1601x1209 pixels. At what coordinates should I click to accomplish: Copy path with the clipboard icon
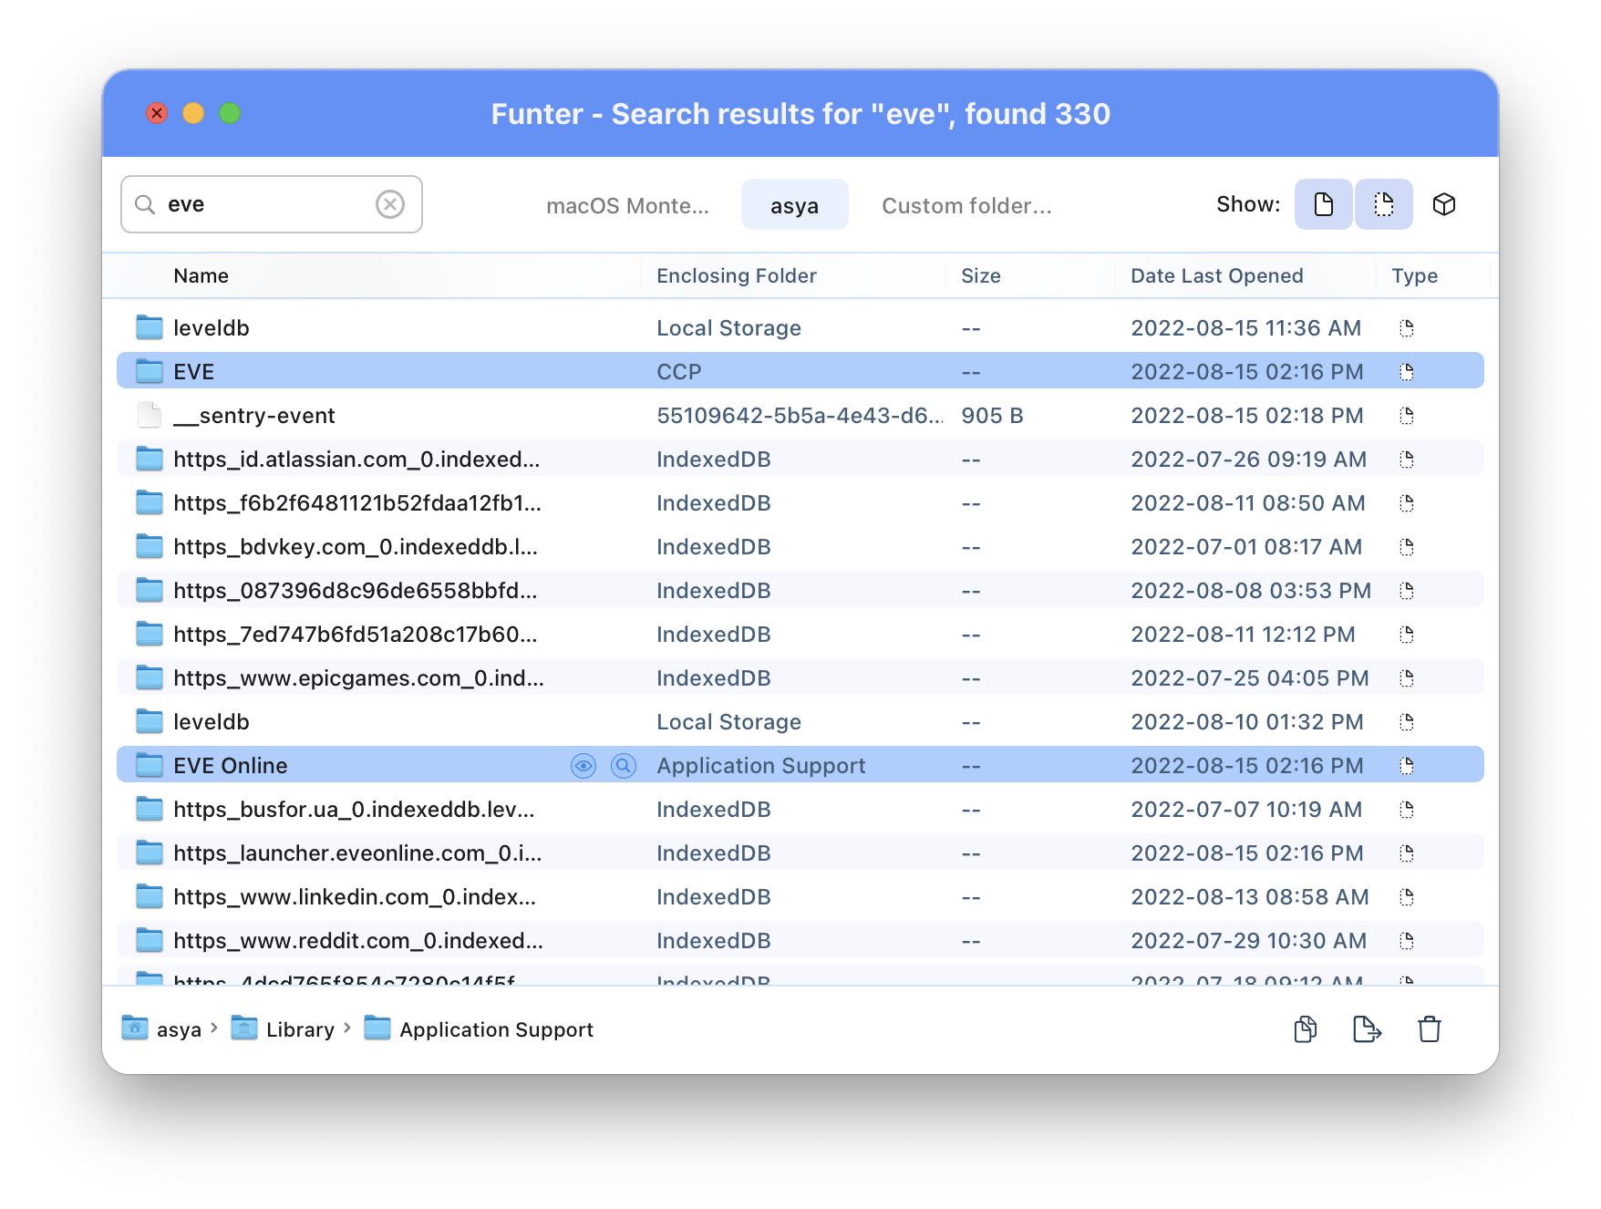pos(1306,1029)
